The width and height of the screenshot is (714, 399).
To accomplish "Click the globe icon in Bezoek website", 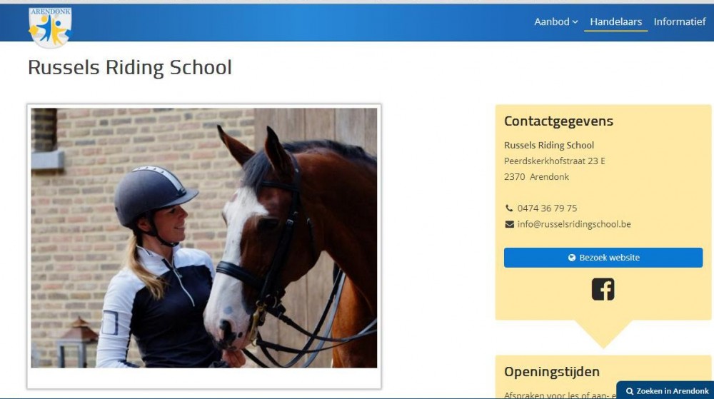I will 572,258.
